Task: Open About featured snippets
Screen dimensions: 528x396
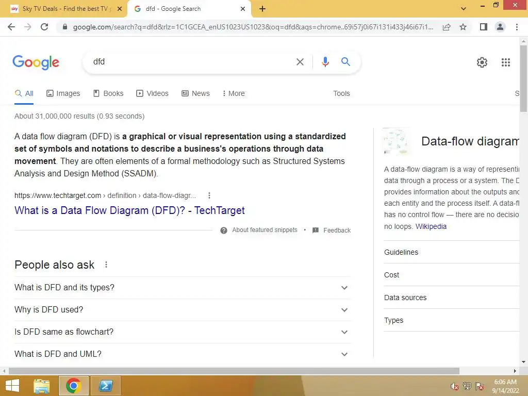Action: coord(265,230)
